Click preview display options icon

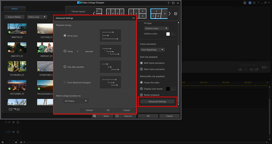coord(251,70)
